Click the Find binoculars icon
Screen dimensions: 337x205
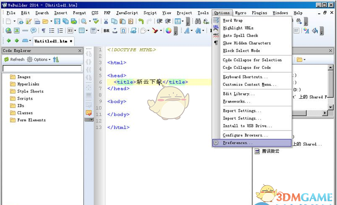click(x=198, y=21)
